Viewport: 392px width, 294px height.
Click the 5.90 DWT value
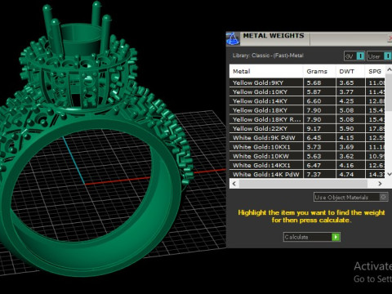[346, 128]
